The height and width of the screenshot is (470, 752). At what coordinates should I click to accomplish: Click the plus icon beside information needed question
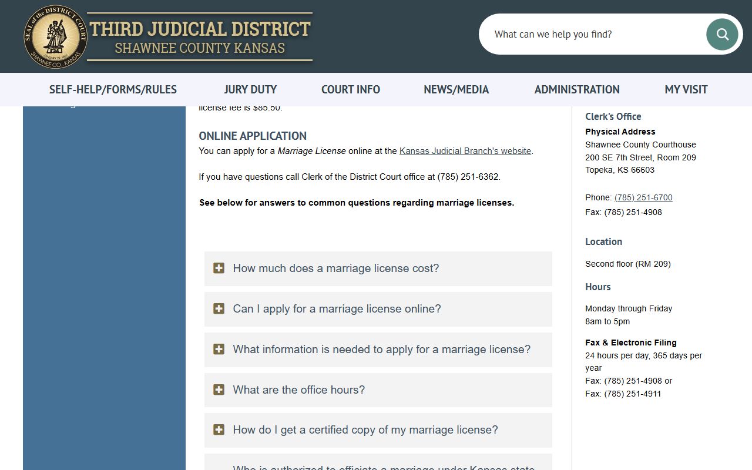[x=219, y=350]
